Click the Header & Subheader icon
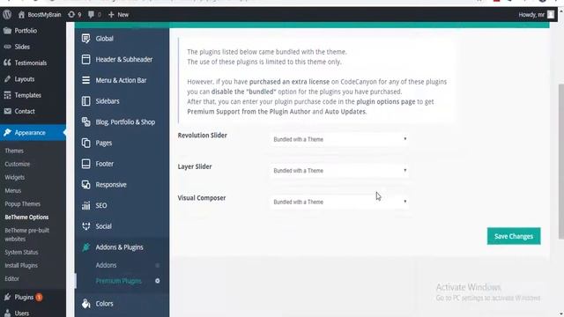 (85, 59)
